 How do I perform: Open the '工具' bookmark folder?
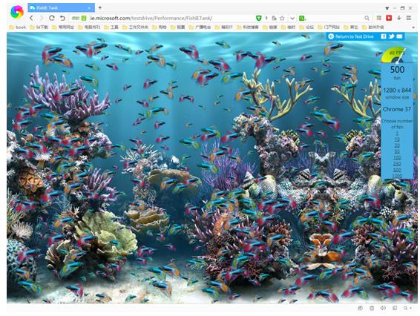coord(111,27)
